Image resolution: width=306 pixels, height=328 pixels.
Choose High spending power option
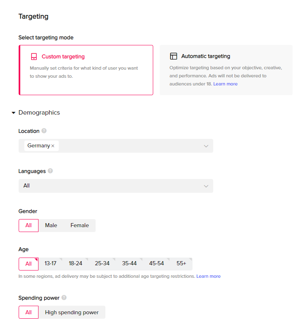[72, 312]
